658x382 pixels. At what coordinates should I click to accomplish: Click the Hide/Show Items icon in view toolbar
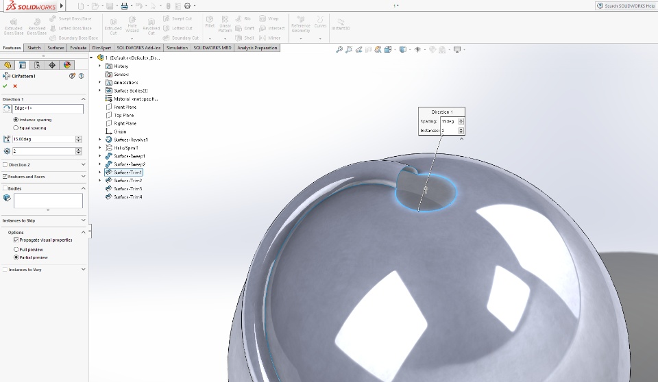pyautogui.click(x=417, y=49)
